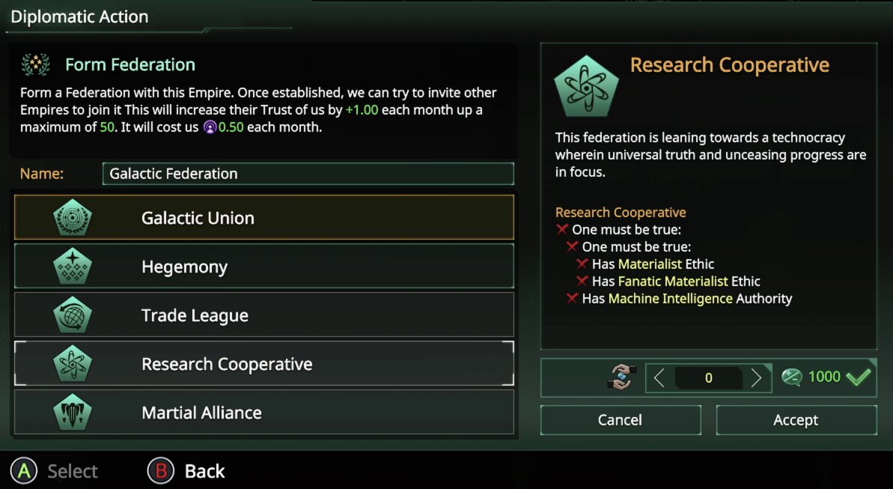
Task: Click the Form Federation laurel icon
Action: tap(36, 64)
